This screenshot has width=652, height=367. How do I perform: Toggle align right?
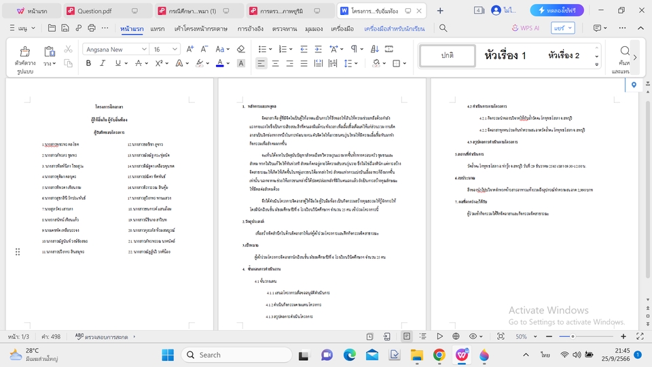(289, 63)
